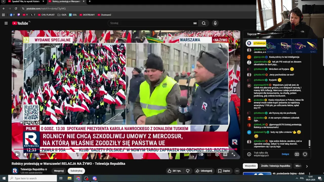Reload the page with refresh icon
The height and width of the screenshot is (182, 324).
point(16,9)
